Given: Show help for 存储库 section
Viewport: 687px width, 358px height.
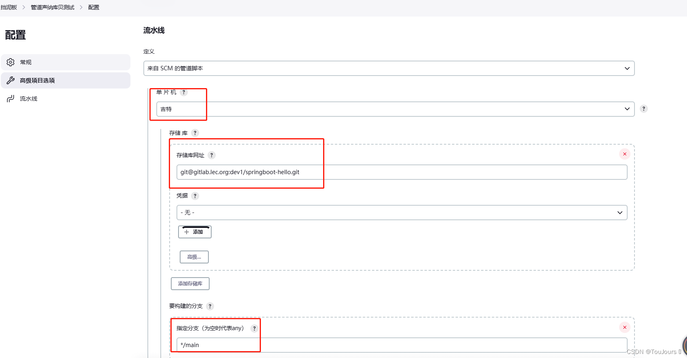Looking at the screenshot, I should tap(195, 133).
